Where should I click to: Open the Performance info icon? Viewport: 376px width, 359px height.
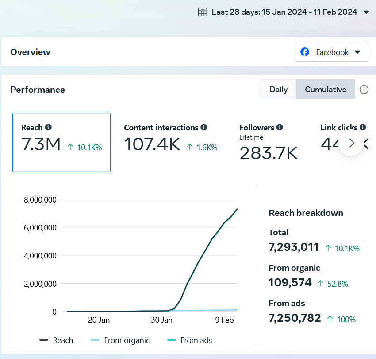point(364,90)
